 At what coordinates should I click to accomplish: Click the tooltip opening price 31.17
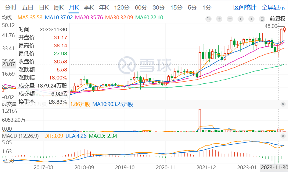(60, 38)
